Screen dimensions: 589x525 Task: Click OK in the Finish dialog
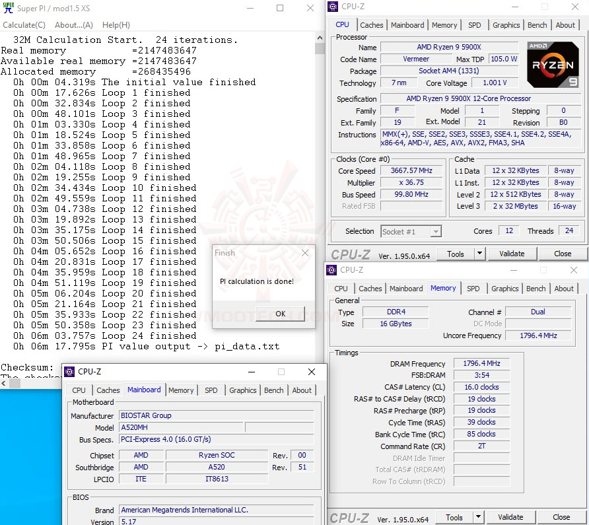280,314
